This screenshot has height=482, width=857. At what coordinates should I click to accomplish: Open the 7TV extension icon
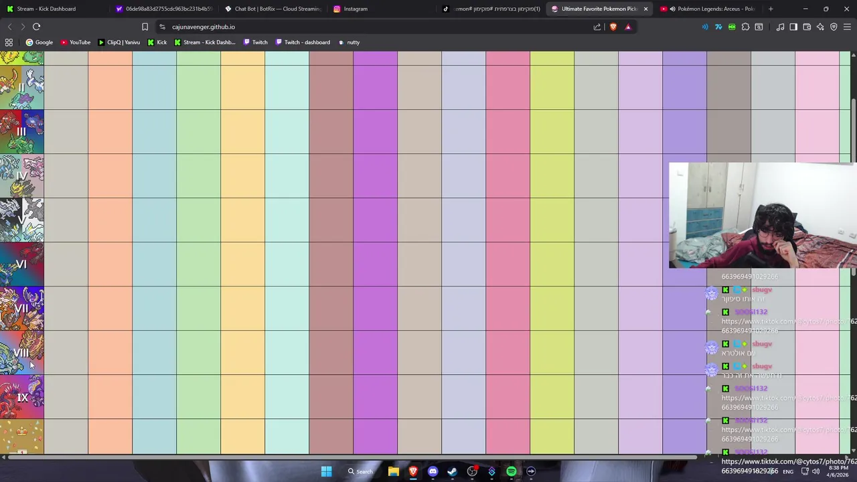(x=718, y=27)
